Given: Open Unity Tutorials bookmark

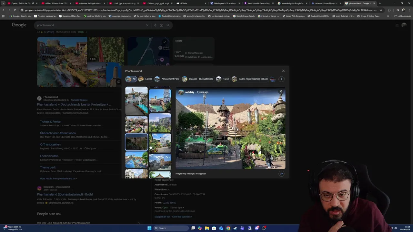Looking at the screenshot, I should (x=343, y=16).
